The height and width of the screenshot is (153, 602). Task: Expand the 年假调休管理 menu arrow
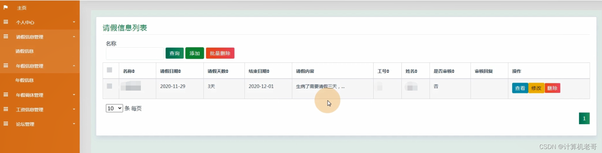point(74,95)
